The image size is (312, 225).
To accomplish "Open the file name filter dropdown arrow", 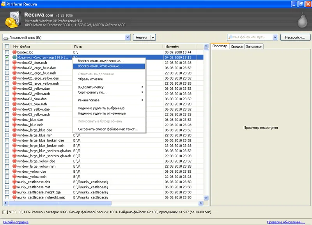I will coord(275,37).
